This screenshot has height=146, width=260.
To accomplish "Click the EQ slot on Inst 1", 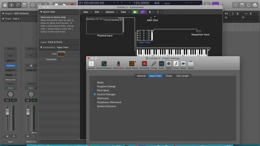I will [11, 56].
